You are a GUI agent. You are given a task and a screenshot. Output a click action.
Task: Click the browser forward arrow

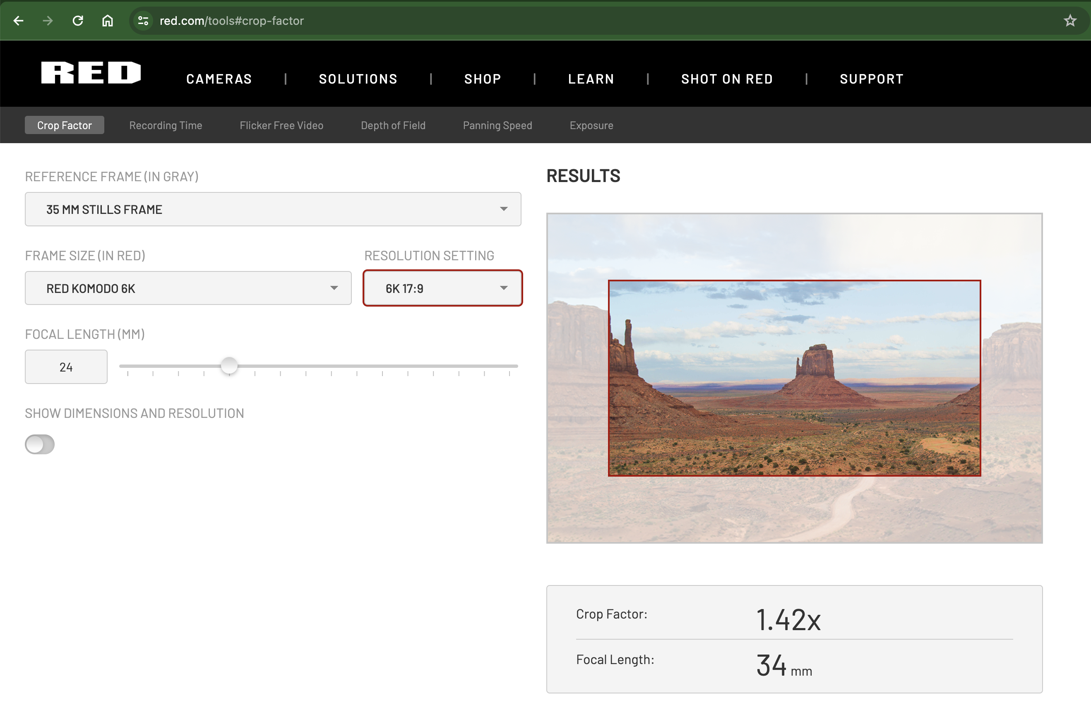pos(48,21)
